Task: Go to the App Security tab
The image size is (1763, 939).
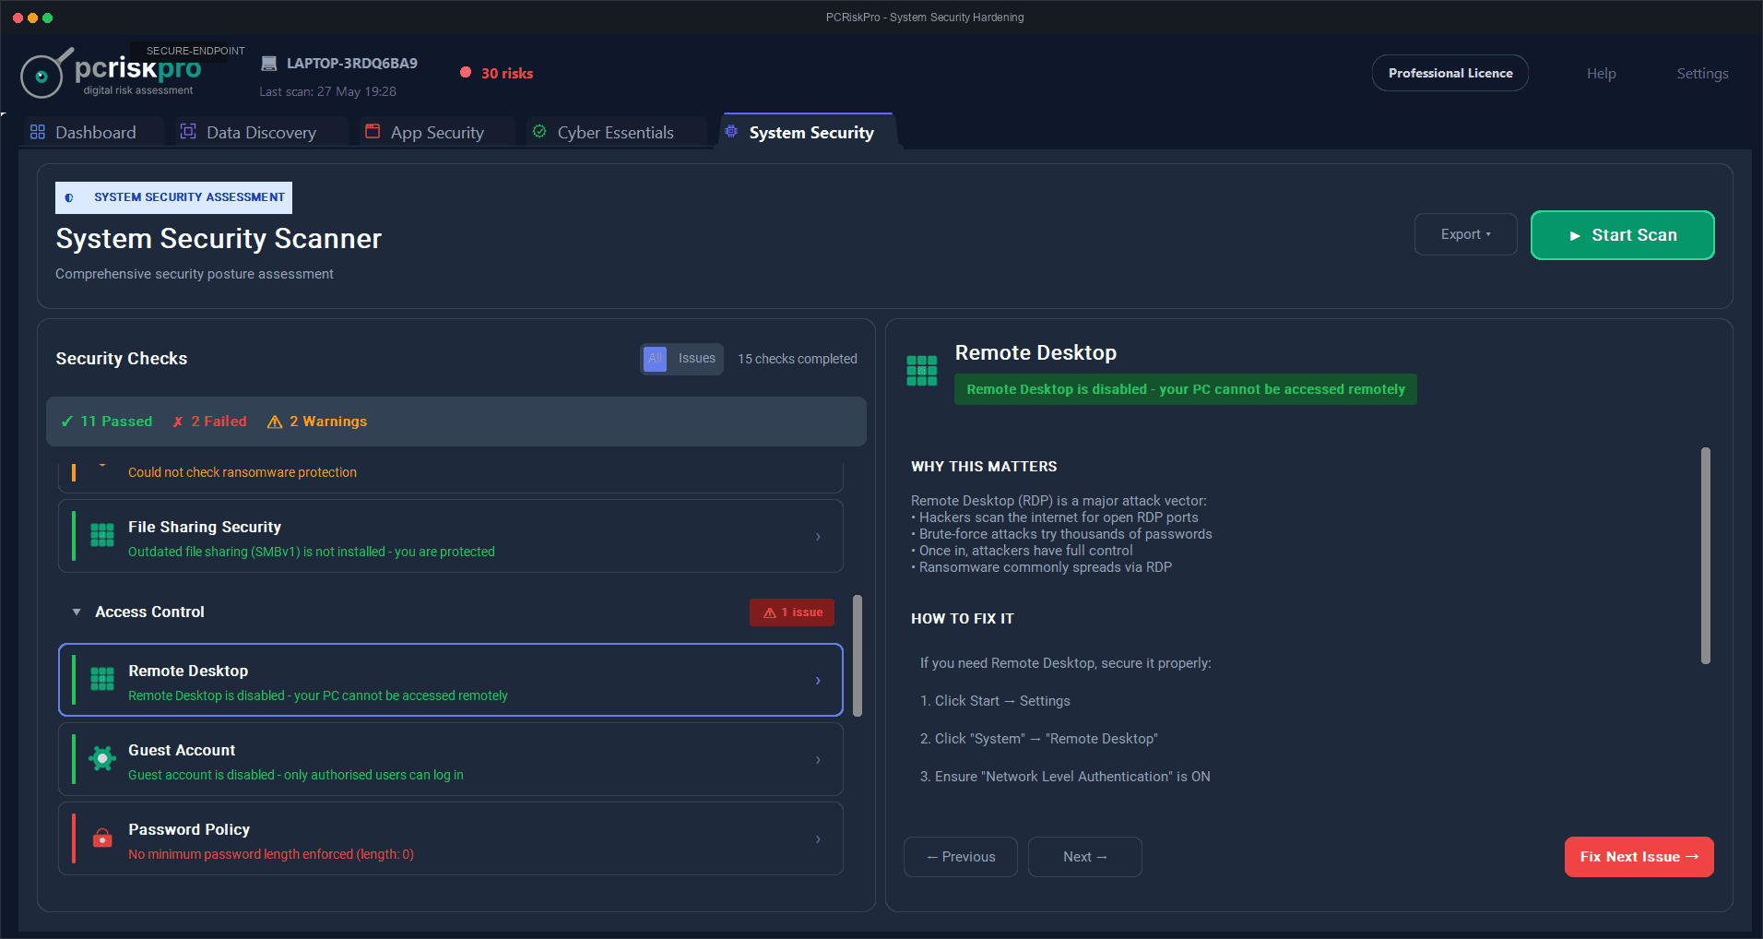Action: point(436,132)
